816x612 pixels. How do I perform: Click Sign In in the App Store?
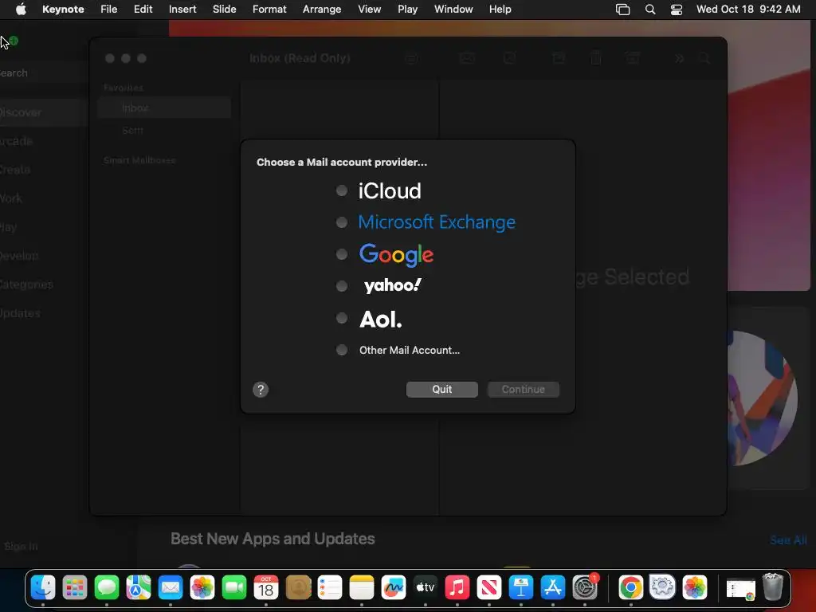point(21,546)
